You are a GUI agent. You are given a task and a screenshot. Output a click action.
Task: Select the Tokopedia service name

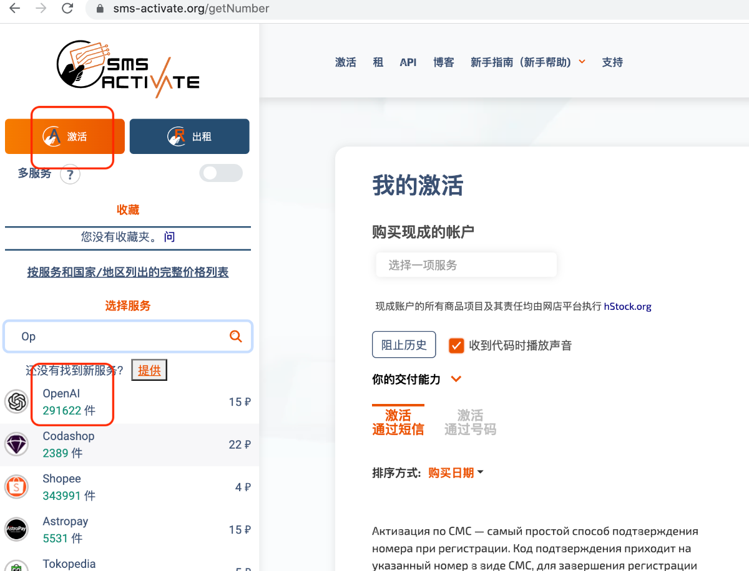point(69,564)
